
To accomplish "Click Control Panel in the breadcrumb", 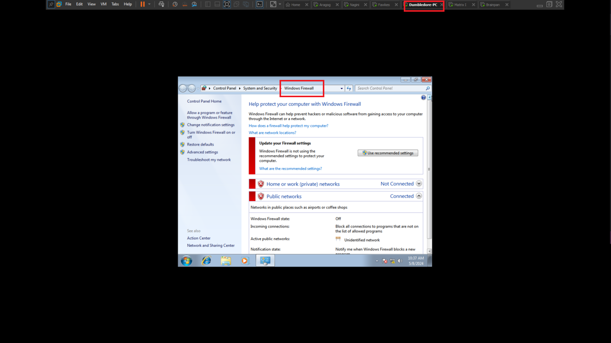I will point(225,88).
